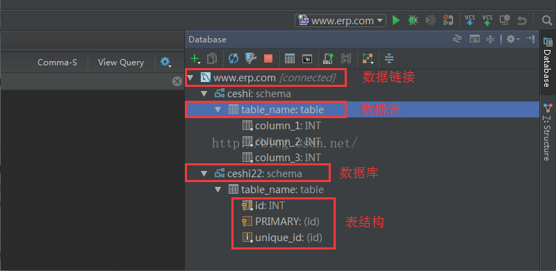Screen dimensions: 556x271
Task: Update project via VCS blue arrow icon
Action: pyautogui.click(x=470, y=20)
